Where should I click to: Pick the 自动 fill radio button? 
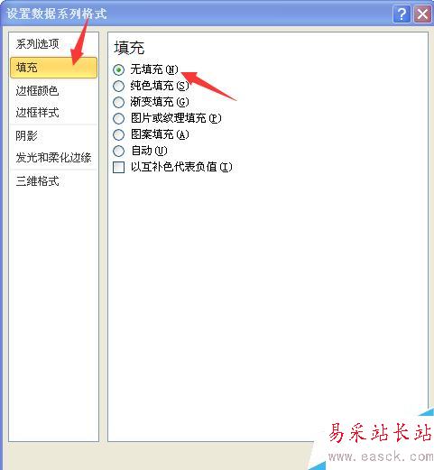click(118, 151)
